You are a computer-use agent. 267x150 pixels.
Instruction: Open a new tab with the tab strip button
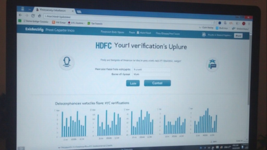coord(79,12)
